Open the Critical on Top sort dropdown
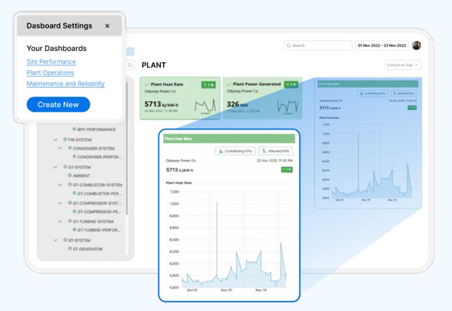This screenshot has width=452, height=311. [402, 65]
